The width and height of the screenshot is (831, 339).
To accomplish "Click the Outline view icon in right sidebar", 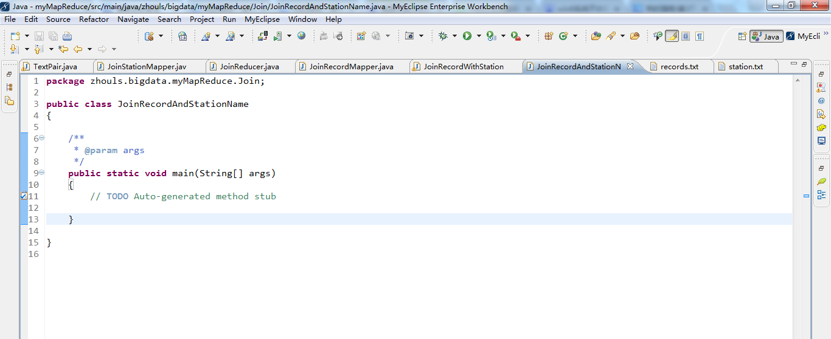I will tap(821, 194).
